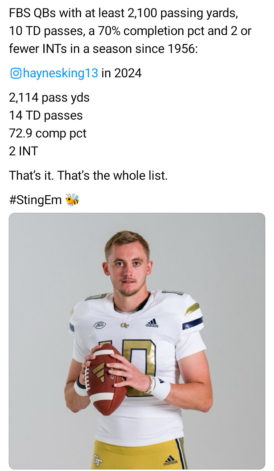Click the "in 2024" text after the handle
Viewport: 274px width, 471px height.
[122, 73]
